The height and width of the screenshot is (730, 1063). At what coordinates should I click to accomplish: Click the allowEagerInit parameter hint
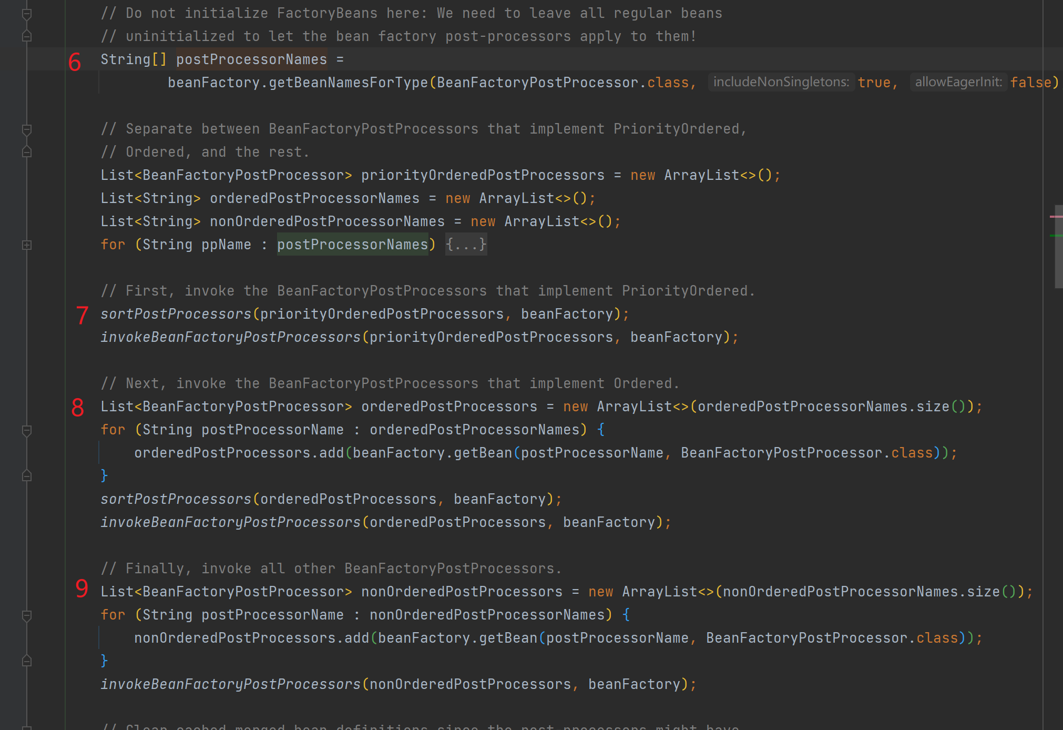958,82
